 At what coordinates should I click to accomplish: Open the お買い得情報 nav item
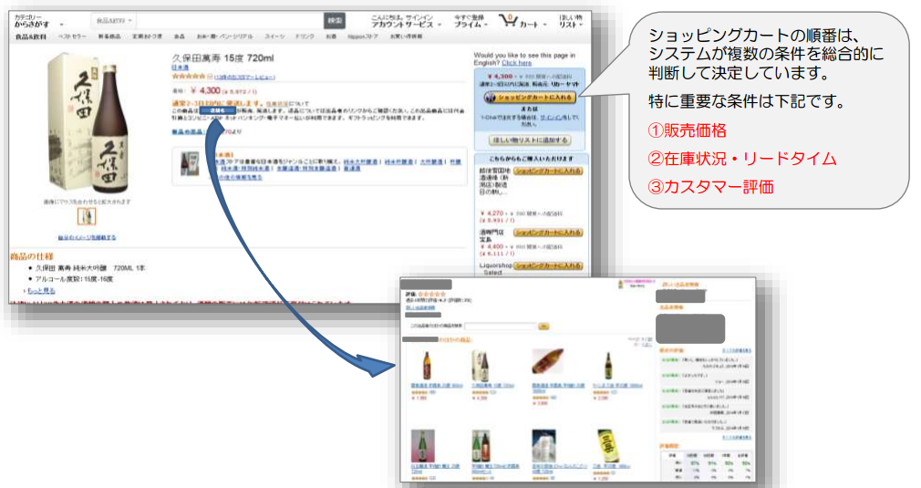[407, 36]
